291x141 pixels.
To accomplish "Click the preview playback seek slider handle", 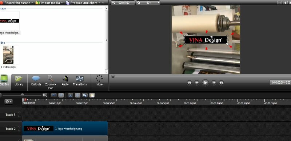I will point(113,76).
